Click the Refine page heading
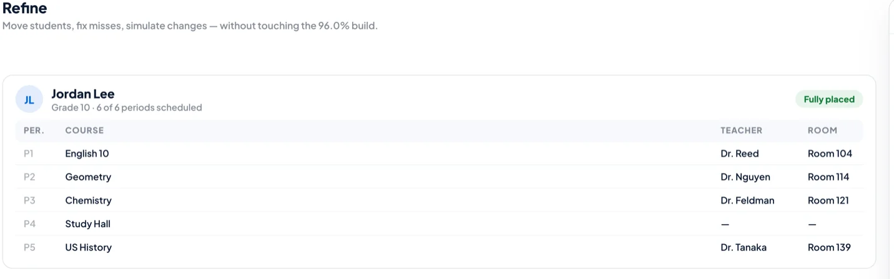Screen dimensions: 894x279 (24, 9)
